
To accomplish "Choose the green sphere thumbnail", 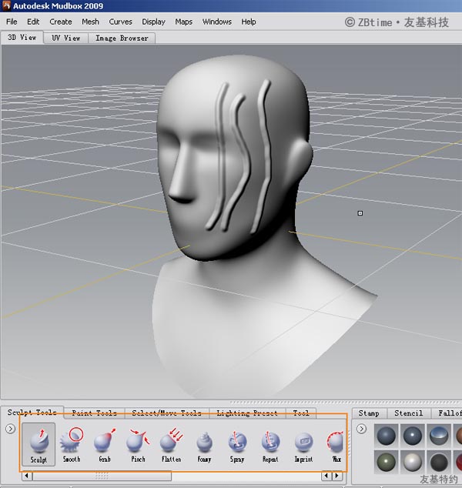I will [x=387, y=462].
